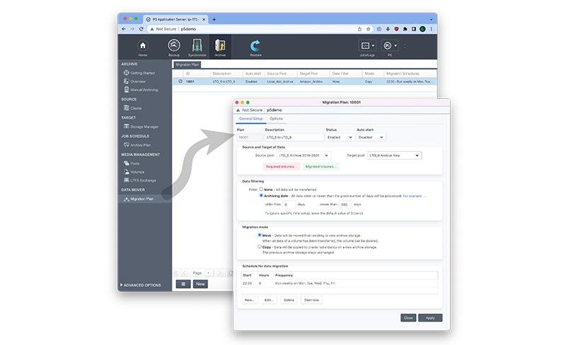
Task: Open the Backup module icon
Action: 174,47
